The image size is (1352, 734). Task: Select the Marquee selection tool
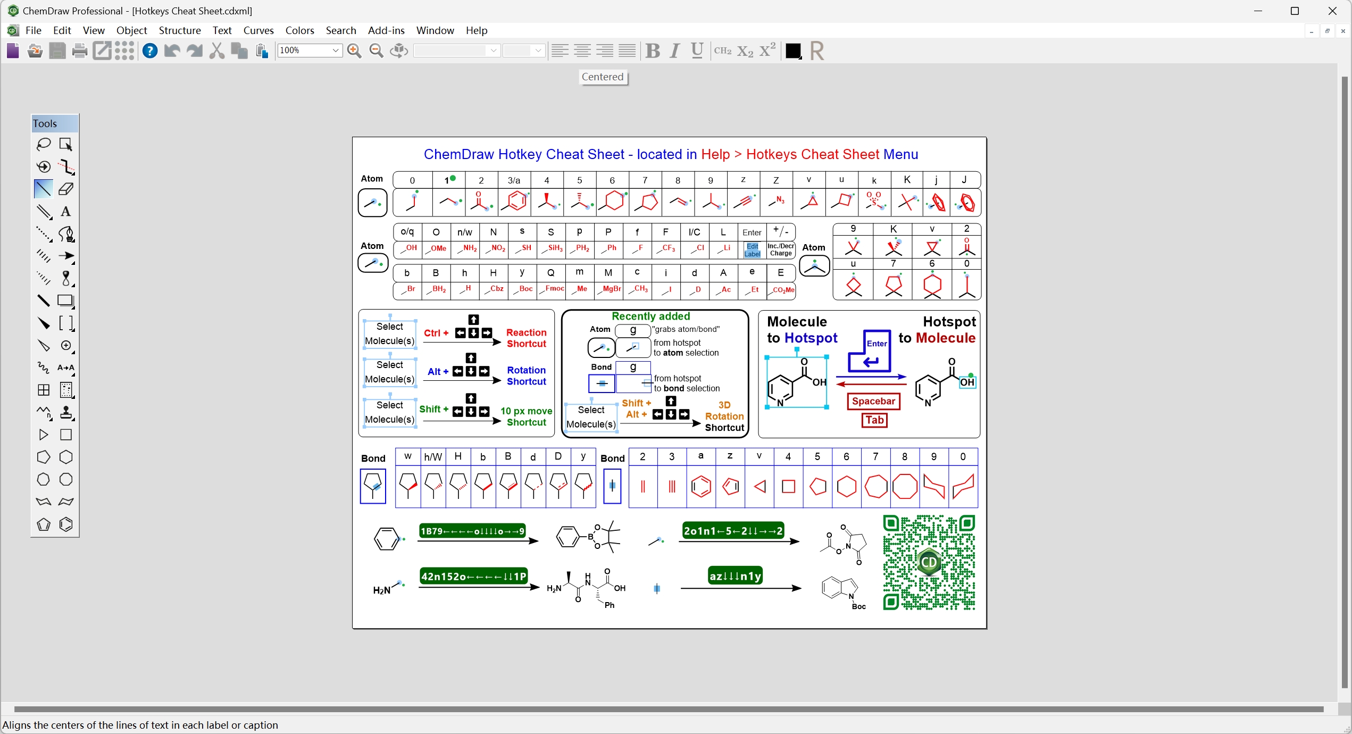pyautogui.click(x=66, y=144)
